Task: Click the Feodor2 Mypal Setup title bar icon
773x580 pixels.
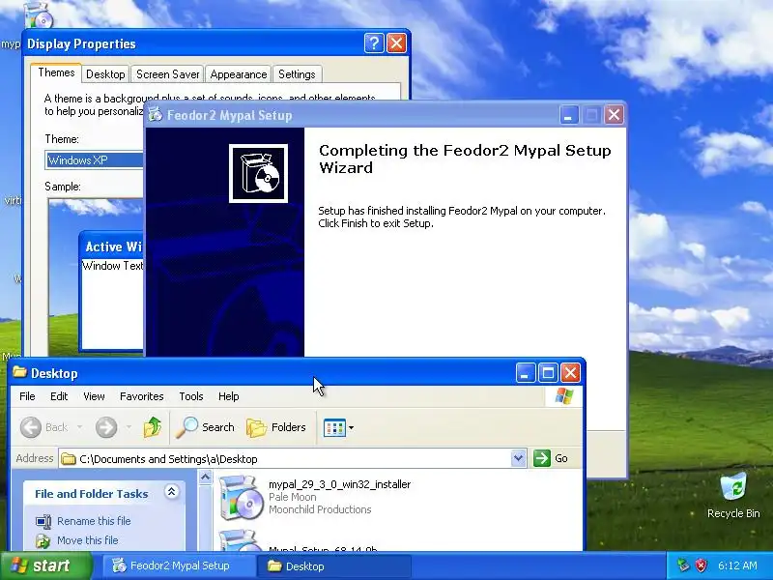Action: [156, 114]
